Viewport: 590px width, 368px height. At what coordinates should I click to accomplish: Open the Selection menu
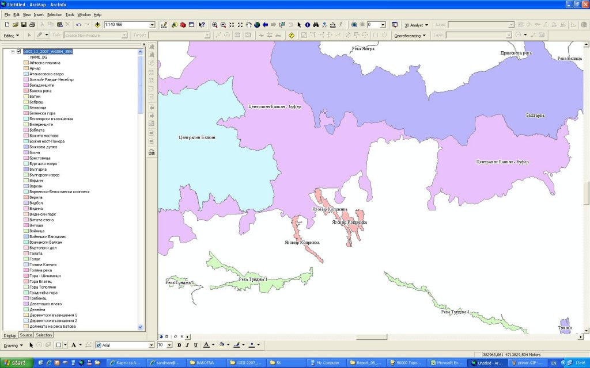(55, 14)
